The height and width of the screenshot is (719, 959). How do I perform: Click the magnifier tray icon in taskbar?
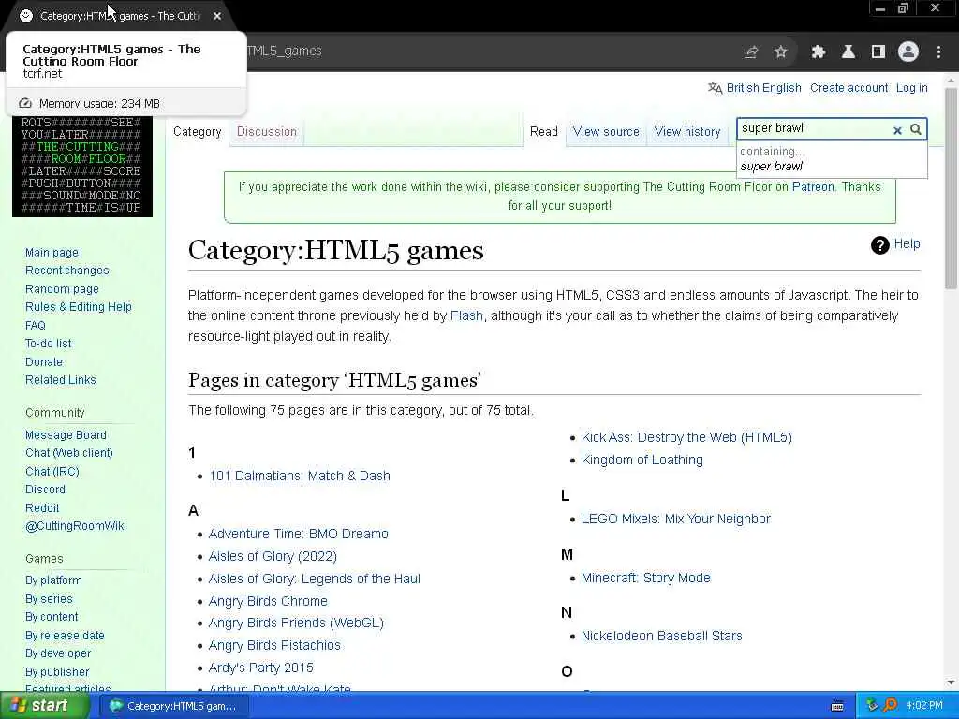pos(890,705)
